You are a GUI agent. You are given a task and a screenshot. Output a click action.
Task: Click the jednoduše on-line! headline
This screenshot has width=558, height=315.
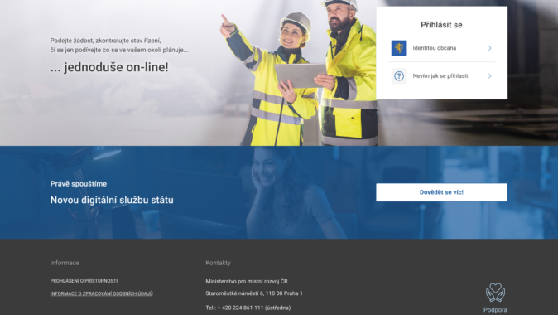coord(109,67)
